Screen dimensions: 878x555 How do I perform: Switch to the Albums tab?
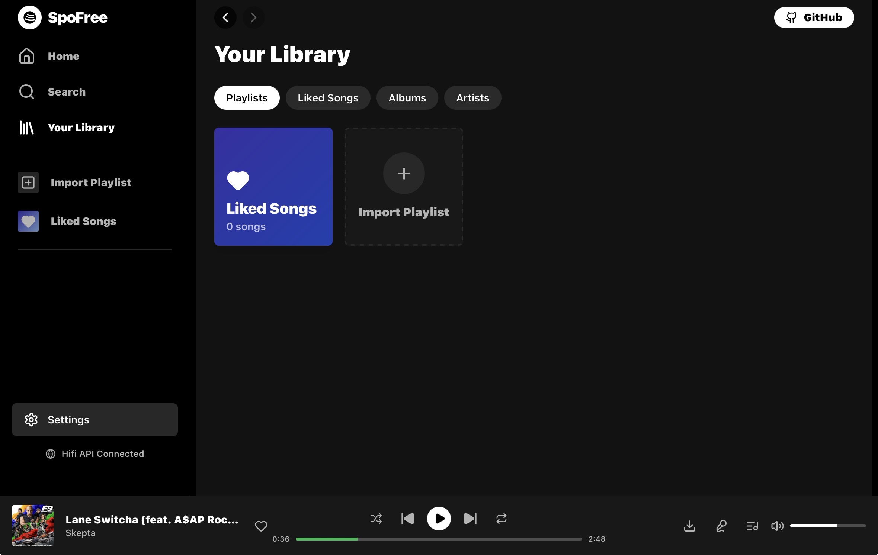point(407,98)
